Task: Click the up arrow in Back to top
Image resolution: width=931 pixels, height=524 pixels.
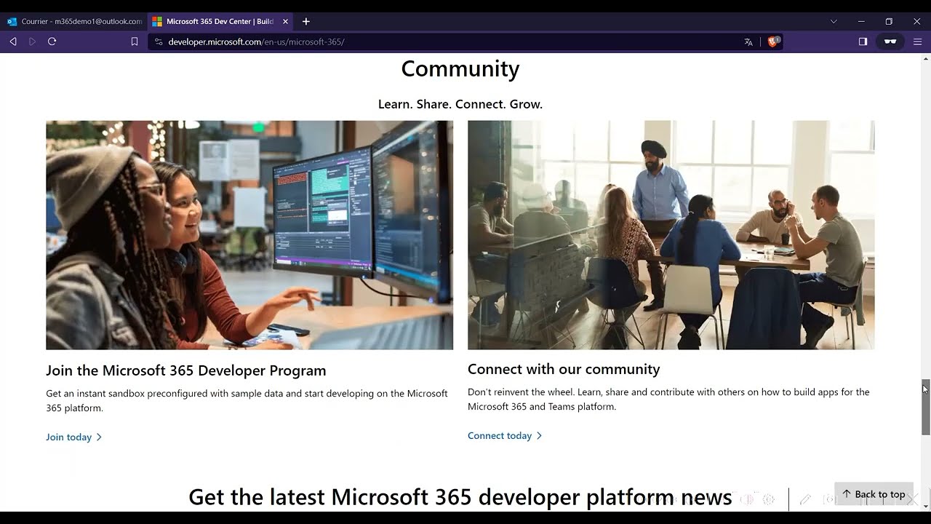Action: click(x=847, y=493)
